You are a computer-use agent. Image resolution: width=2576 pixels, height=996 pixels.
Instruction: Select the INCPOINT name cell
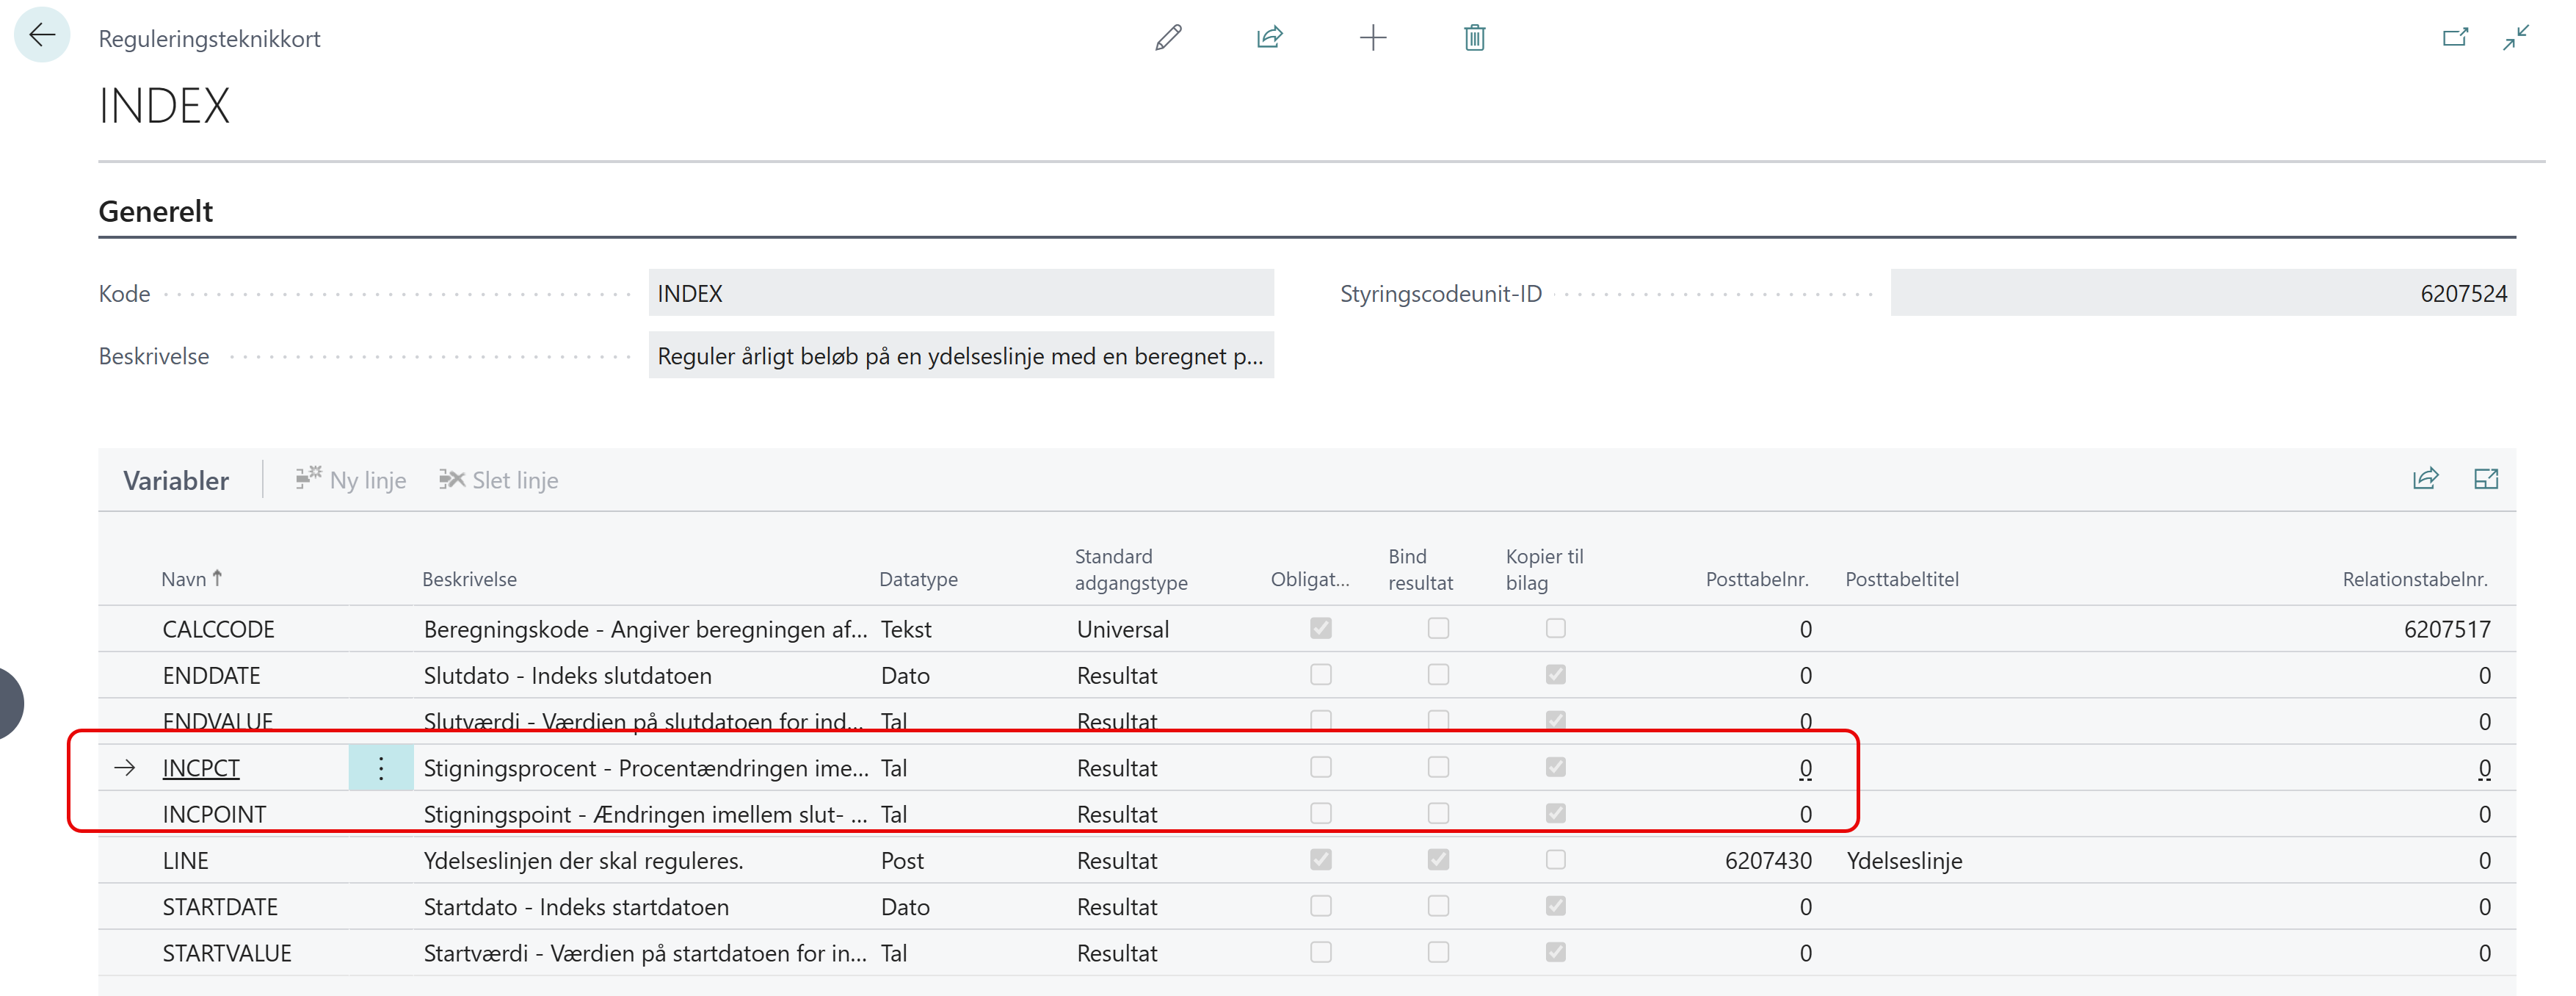tap(214, 814)
